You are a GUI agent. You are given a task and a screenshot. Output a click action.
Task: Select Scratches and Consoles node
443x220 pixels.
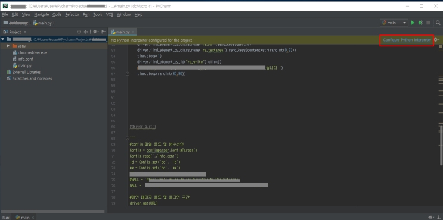pos(29,78)
